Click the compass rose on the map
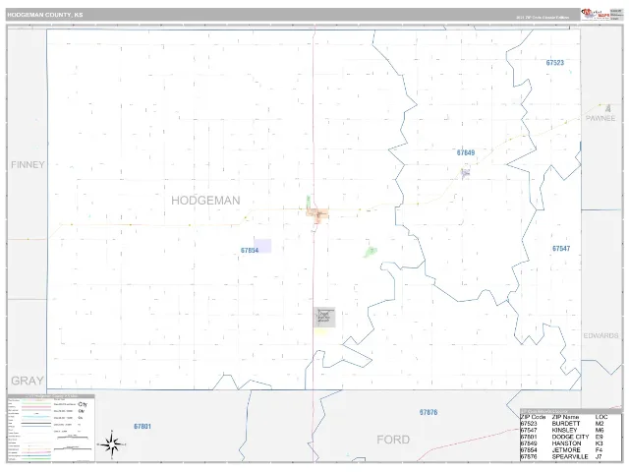629x472 pixels. [112, 444]
